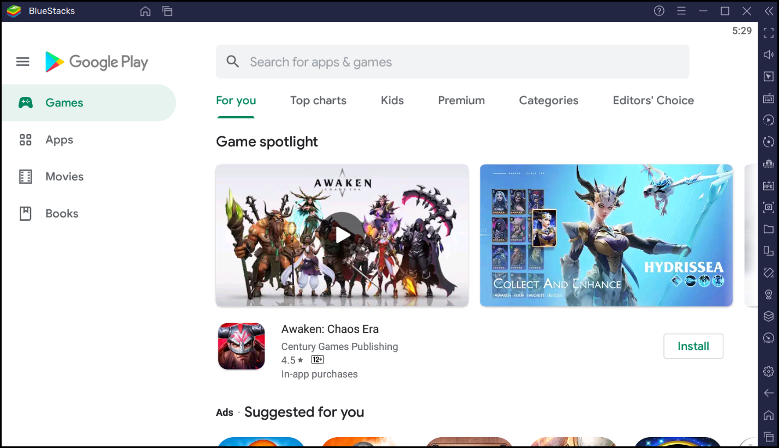Click the Install APK icon in sidebar

tap(768, 185)
